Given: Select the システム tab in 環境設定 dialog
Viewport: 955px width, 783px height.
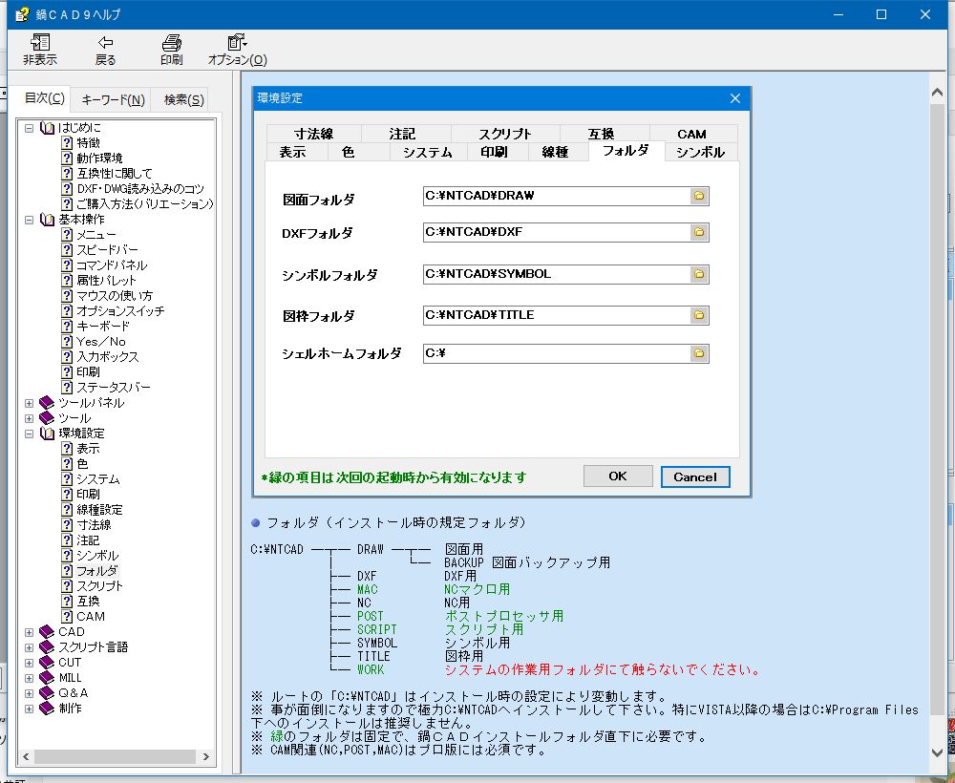Looking at the screenshot, I should [428, 152].
